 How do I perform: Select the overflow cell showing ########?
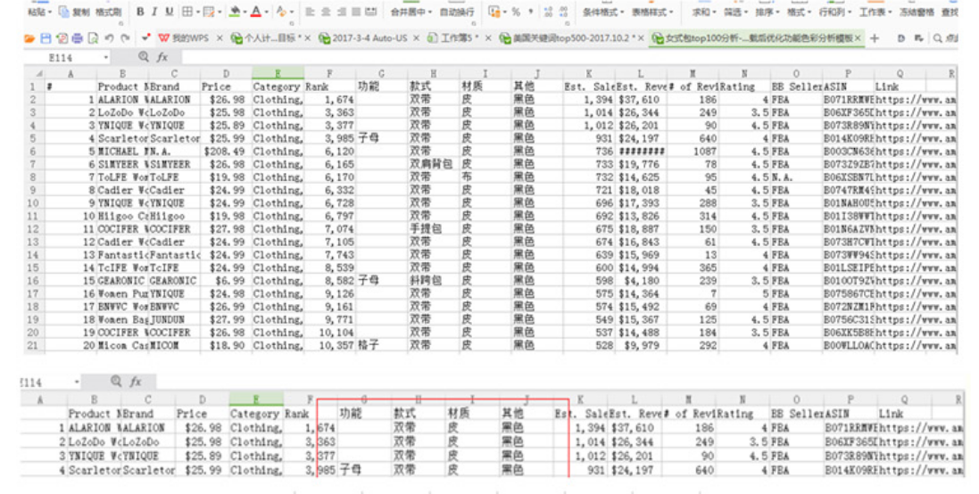pos(641,152)
